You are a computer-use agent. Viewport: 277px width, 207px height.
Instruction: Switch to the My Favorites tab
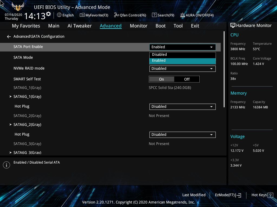pos(26,26)
